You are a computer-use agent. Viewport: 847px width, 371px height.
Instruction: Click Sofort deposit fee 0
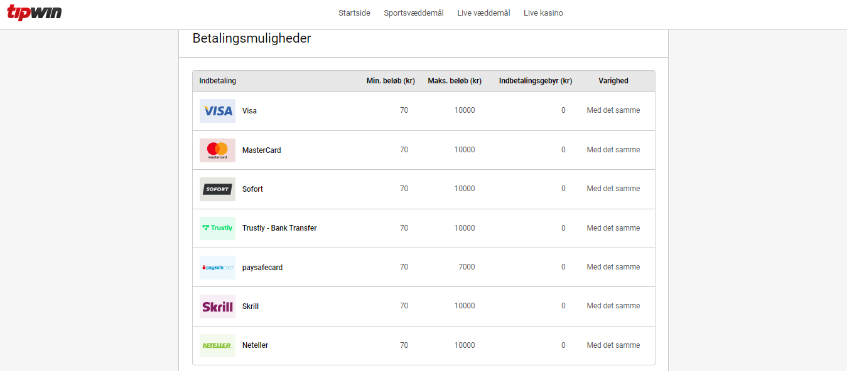coord(563,189)
